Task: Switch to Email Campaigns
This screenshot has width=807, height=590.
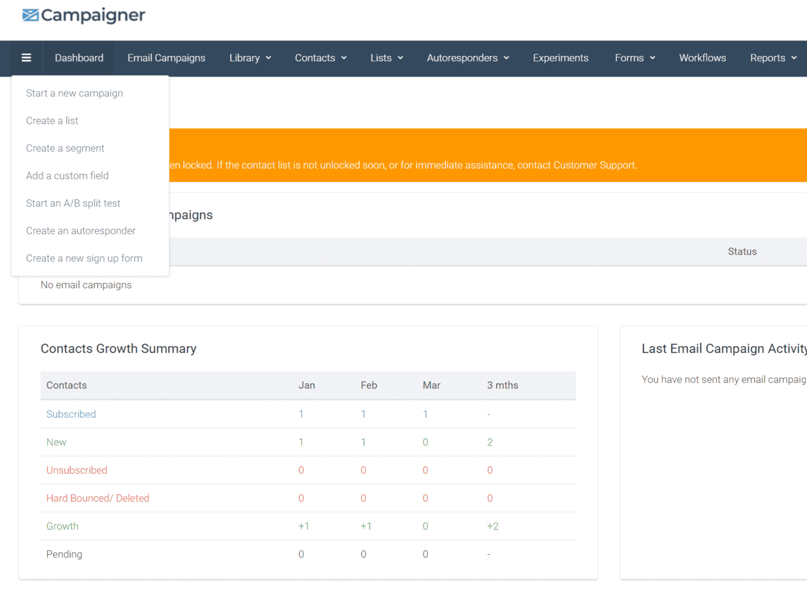Action: click(166, 58)
